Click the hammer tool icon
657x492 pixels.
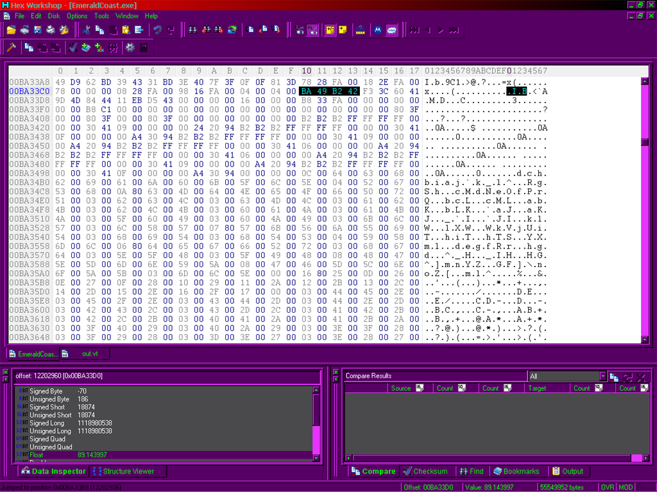[x=12, y=47]
